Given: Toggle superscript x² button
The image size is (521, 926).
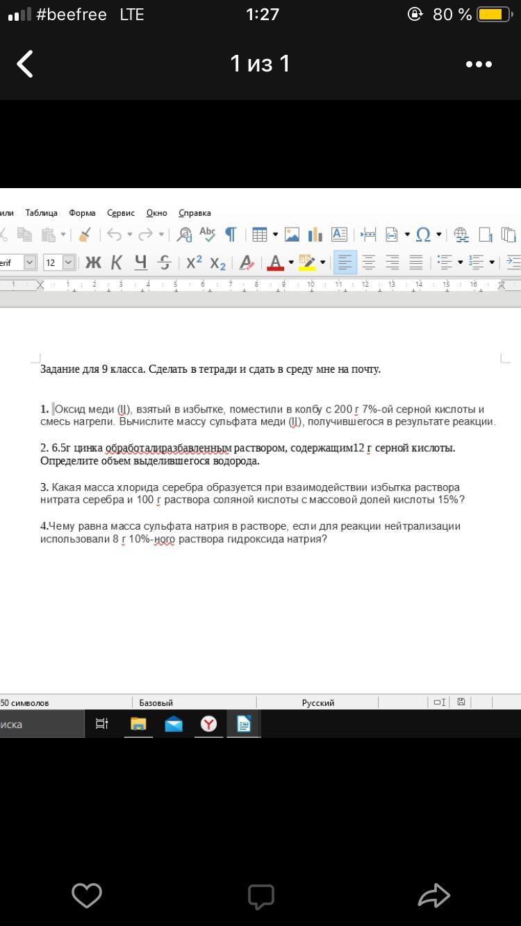Looking at the screenshot, I should [195, 262].
